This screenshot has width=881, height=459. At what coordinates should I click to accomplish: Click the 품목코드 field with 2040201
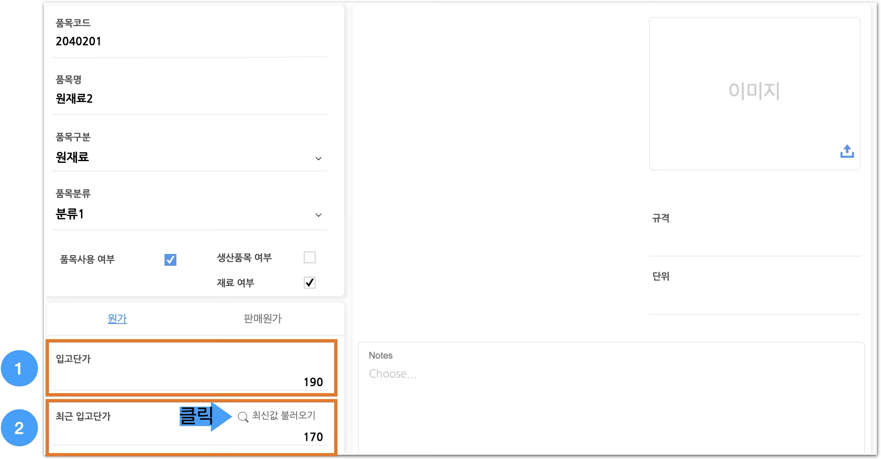coord(78,41)
